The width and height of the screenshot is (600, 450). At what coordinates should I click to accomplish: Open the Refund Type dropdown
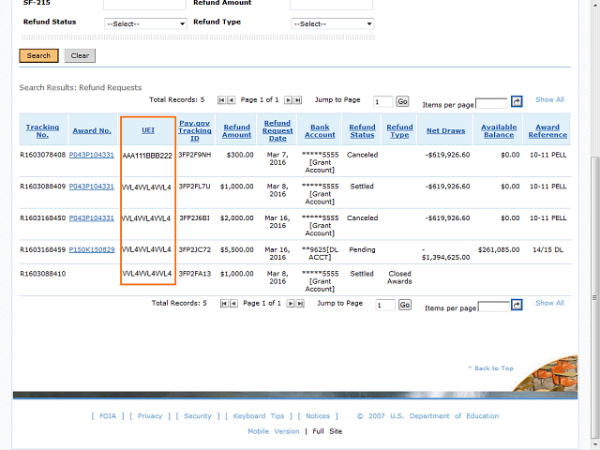click(332, 23)
